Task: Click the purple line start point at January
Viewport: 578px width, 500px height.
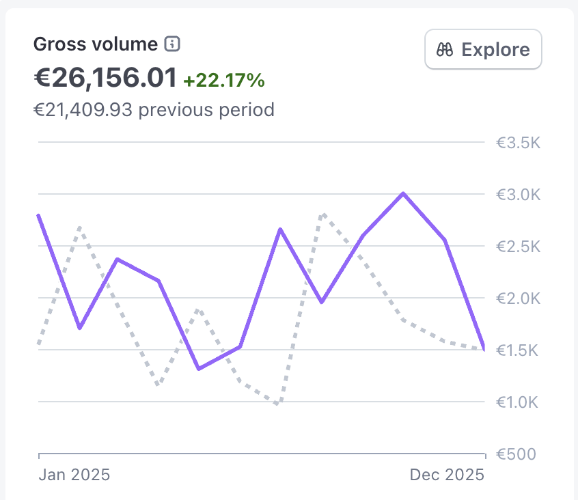Action: [39, 216]
